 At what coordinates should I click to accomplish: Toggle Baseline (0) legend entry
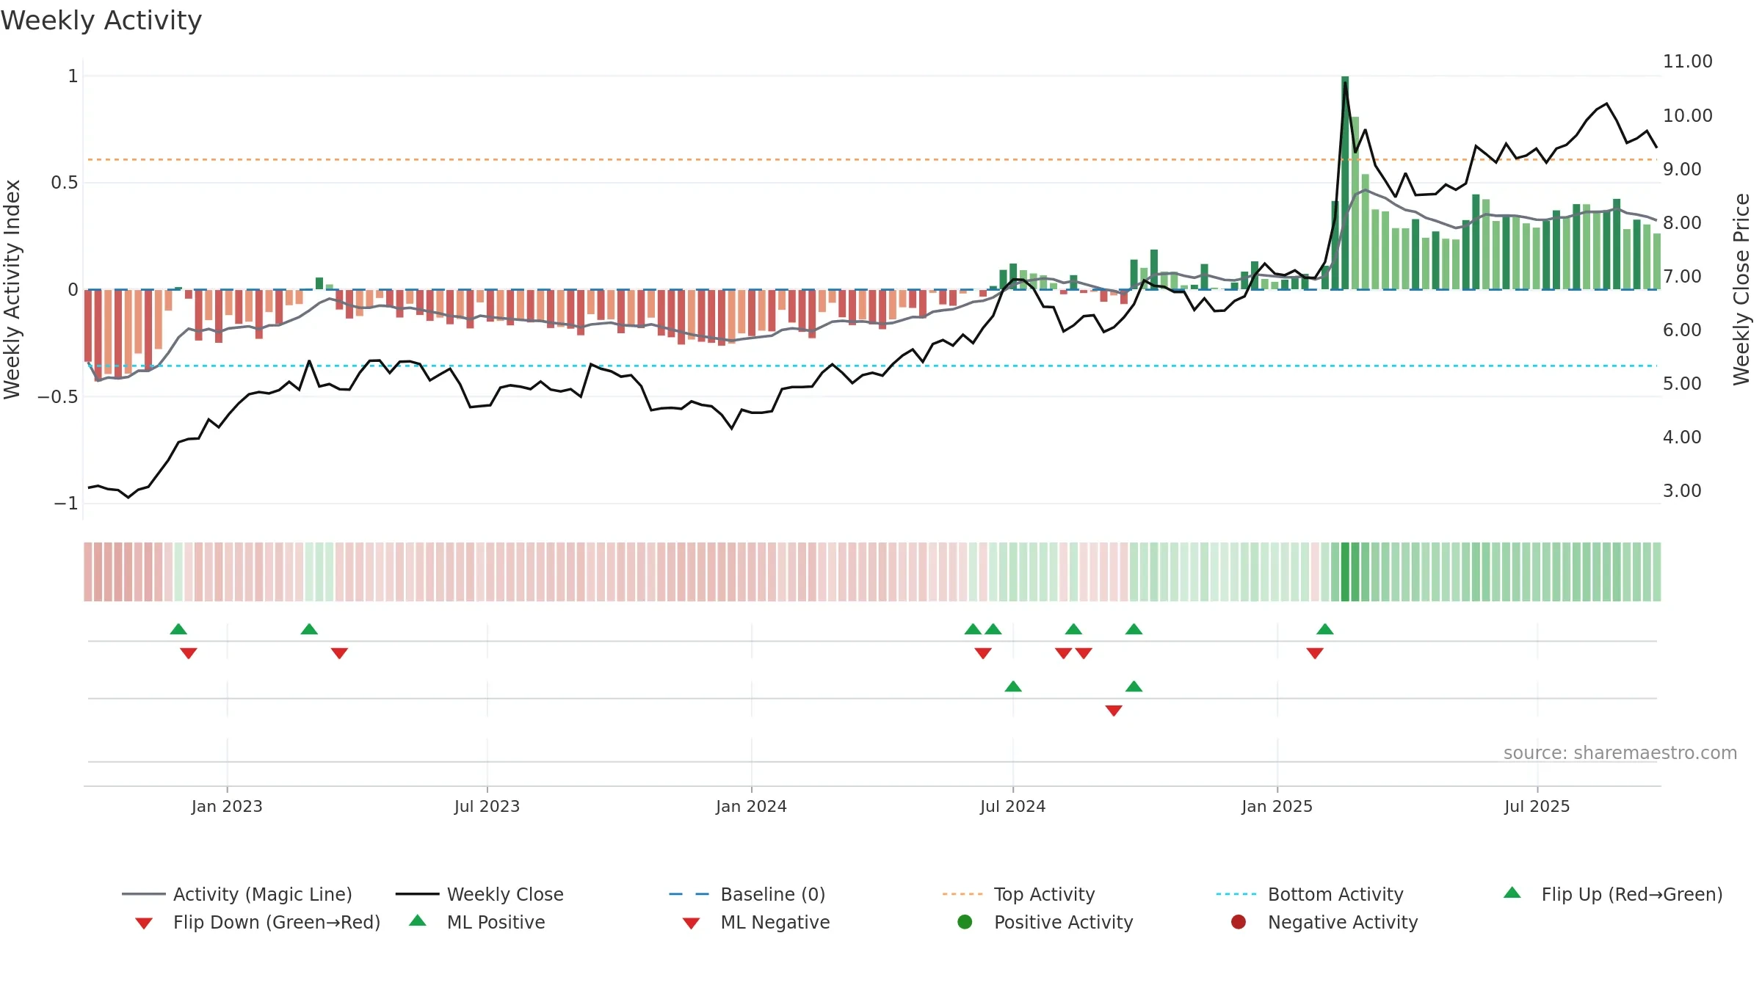pyautogui.click(x=747, y=894)
